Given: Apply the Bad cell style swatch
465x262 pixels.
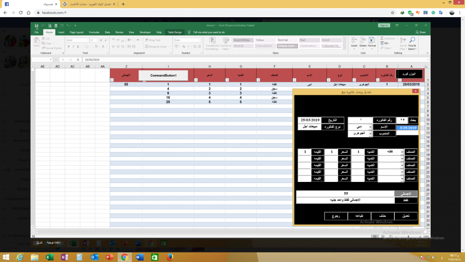Looking at the screenshot, I should click(309, 40).
